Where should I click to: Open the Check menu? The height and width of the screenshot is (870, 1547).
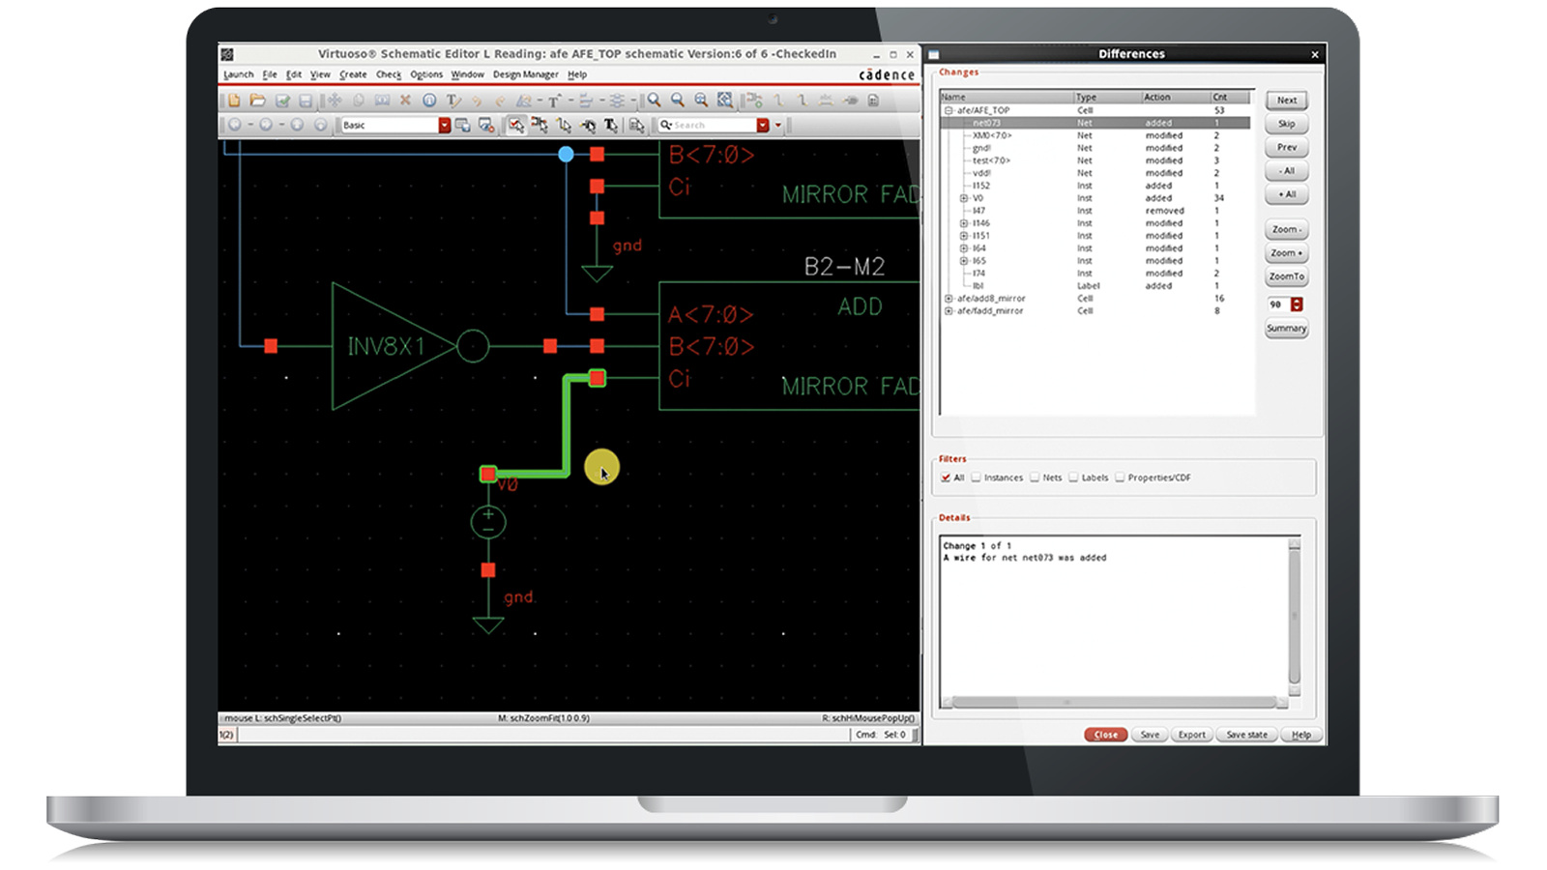click(389, 74)
